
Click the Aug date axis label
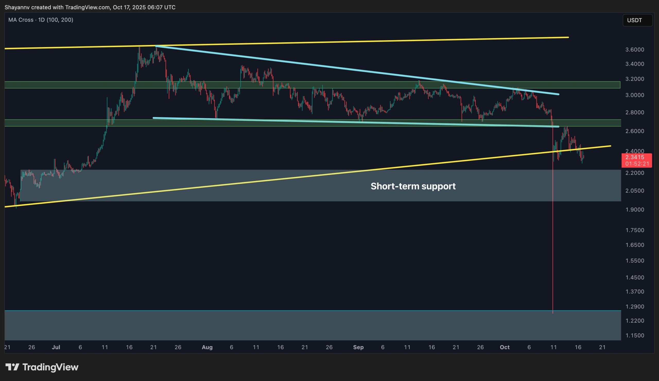[x=207, y=347]
